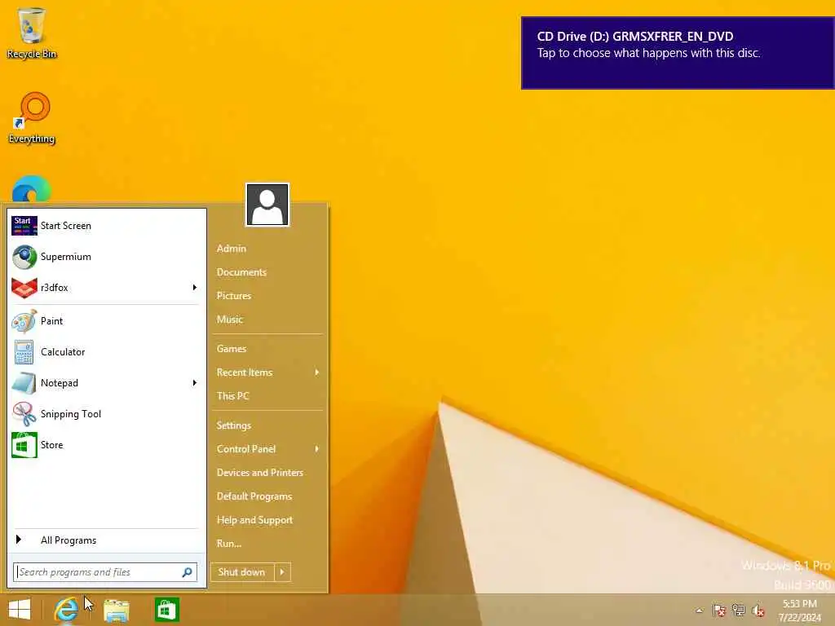
Task: Open Action Center flag icon
Action: [x=719, y=610]
